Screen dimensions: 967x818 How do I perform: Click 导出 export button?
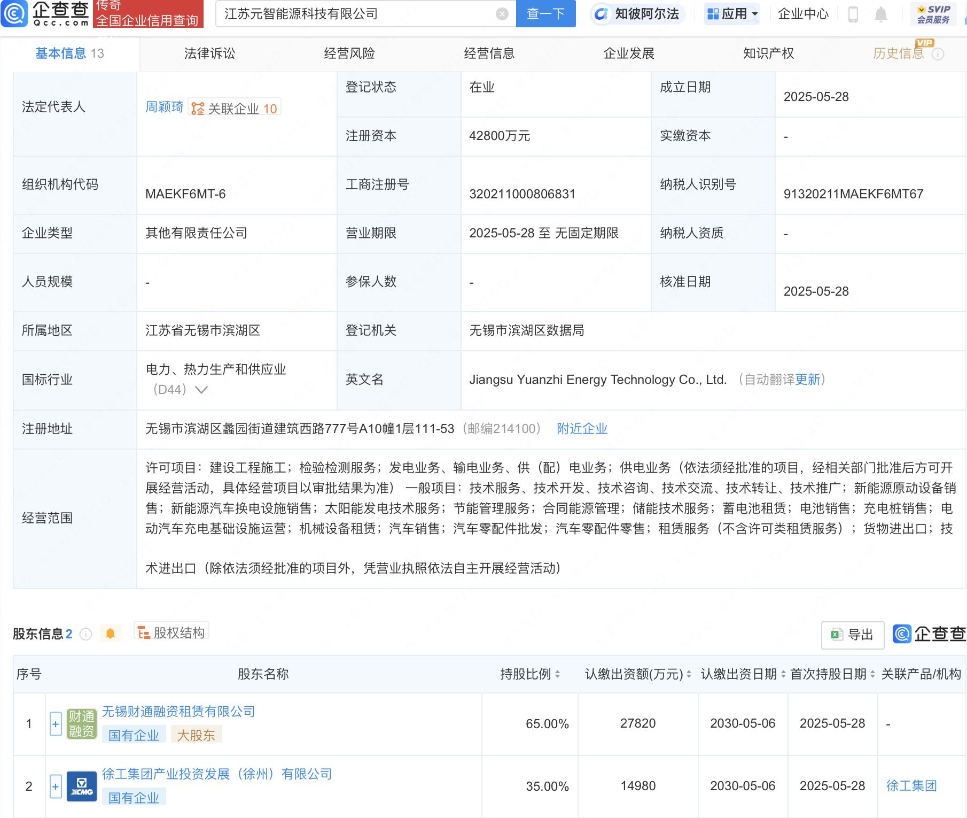[x=852, y=635]
